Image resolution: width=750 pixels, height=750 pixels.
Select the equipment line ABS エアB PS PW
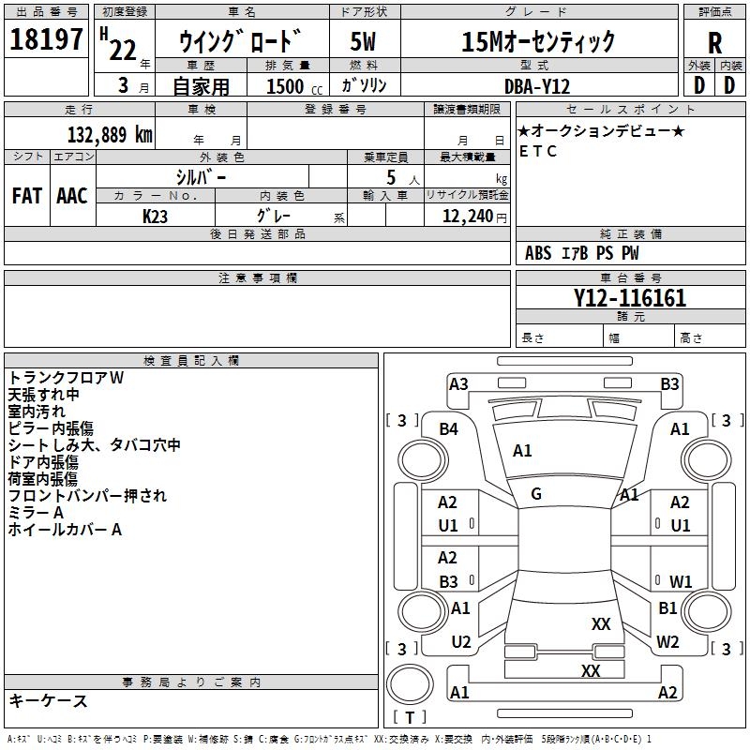(581, 253)
